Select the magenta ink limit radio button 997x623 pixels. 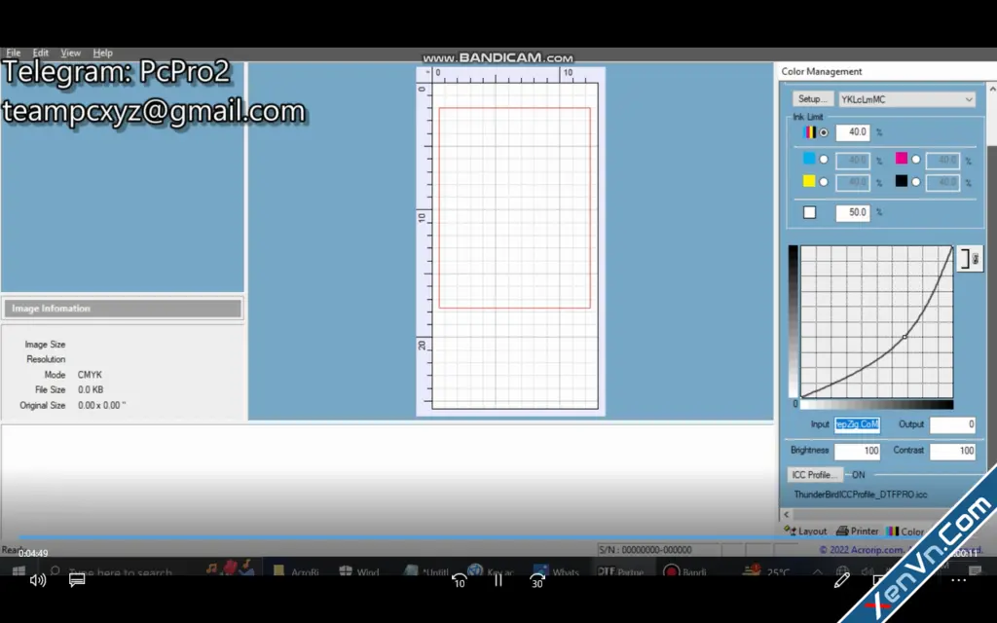pos(915,160)
